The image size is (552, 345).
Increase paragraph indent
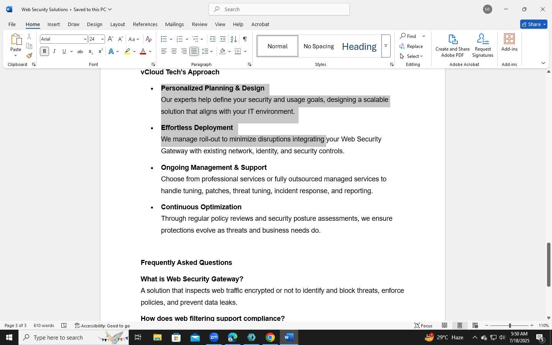[223, 39]
